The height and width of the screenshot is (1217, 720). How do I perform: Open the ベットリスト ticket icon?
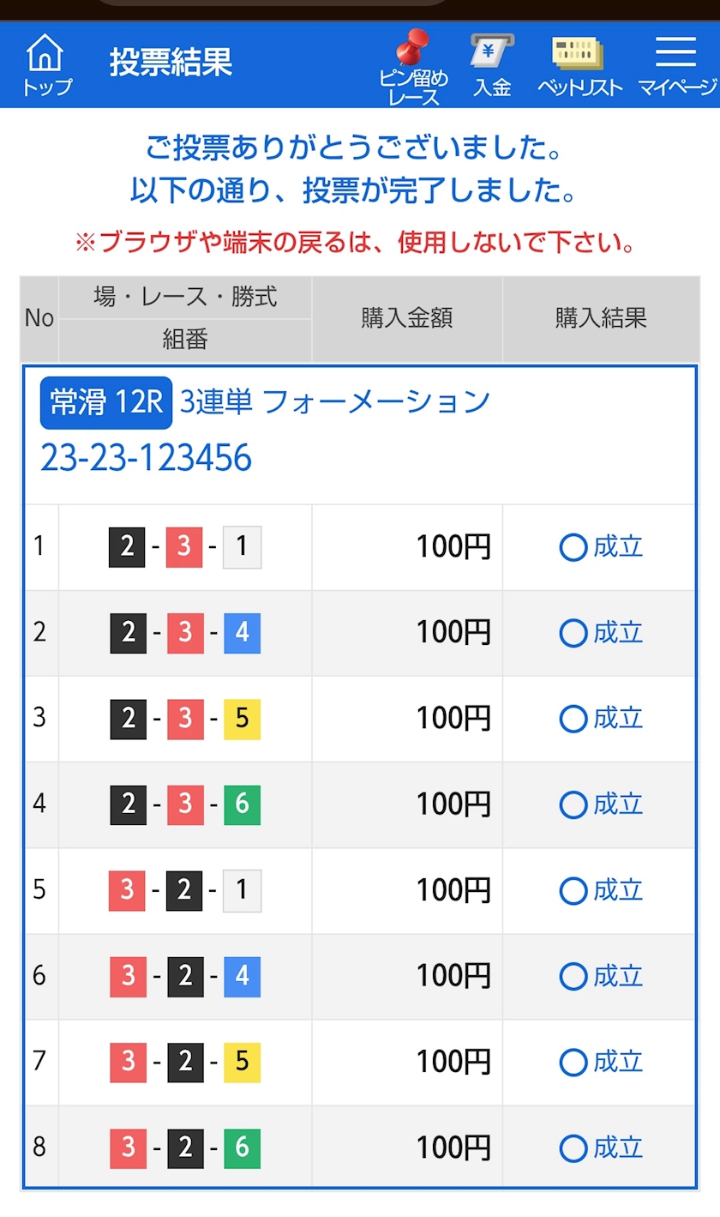[579, 66]
